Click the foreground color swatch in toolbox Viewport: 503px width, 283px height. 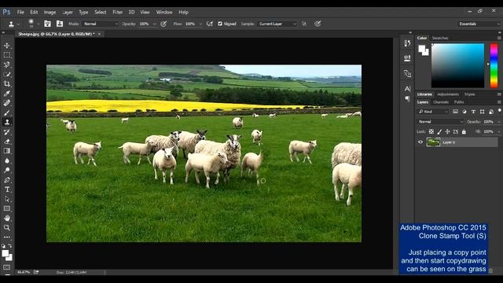tap(6, 254)
